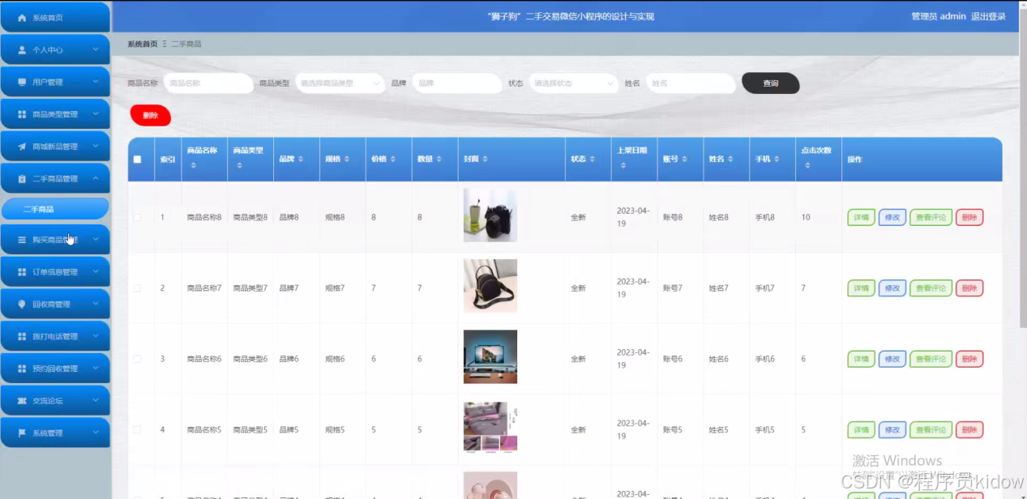This screenshot has width=1027, height=499.
Task: Sort table by 封面 column arrows
Action: tap(486, 160)
